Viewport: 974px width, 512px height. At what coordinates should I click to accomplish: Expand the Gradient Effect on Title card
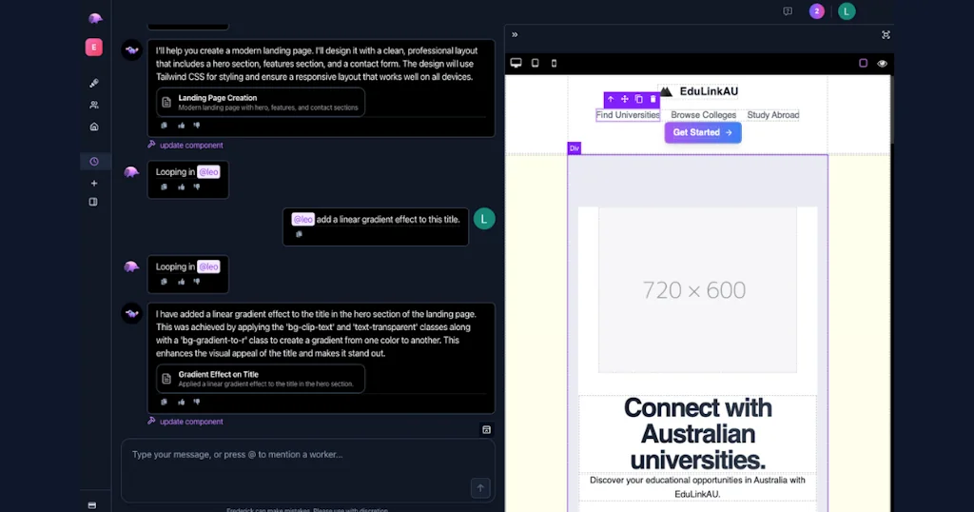coord(261,379)
